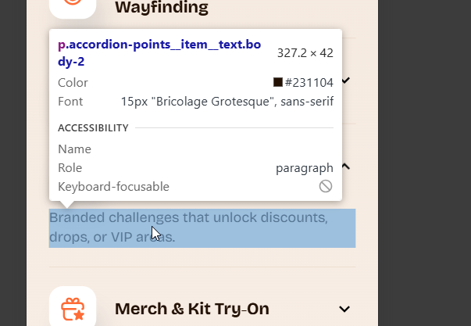Click the ACCESSIBILITY section header
This screenshot has width=471, height=326.
pos(93,127)
